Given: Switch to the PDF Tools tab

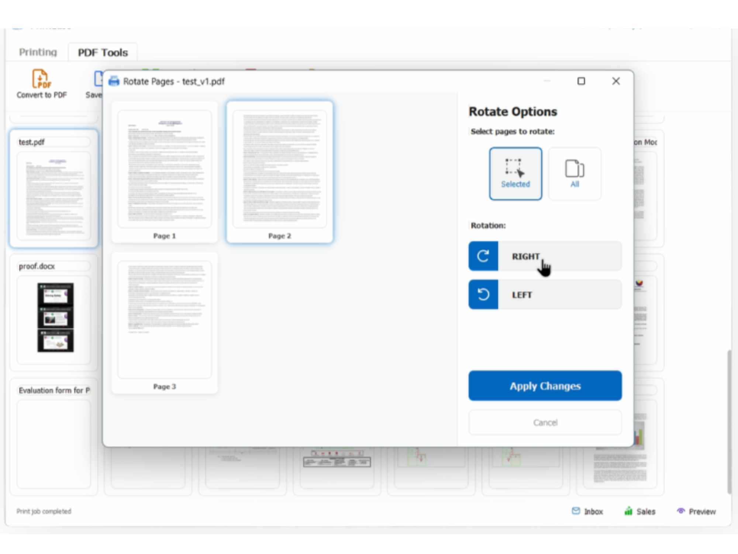Looking at the screenshot, I should [x=102, y=52].
